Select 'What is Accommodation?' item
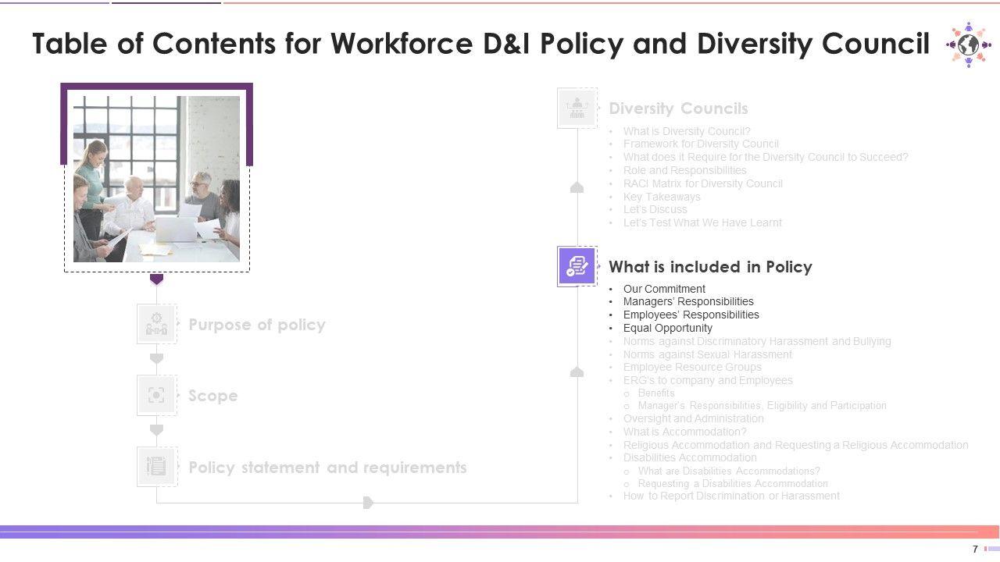Viewport: 1000px width, 562px height. click(685, 432)
